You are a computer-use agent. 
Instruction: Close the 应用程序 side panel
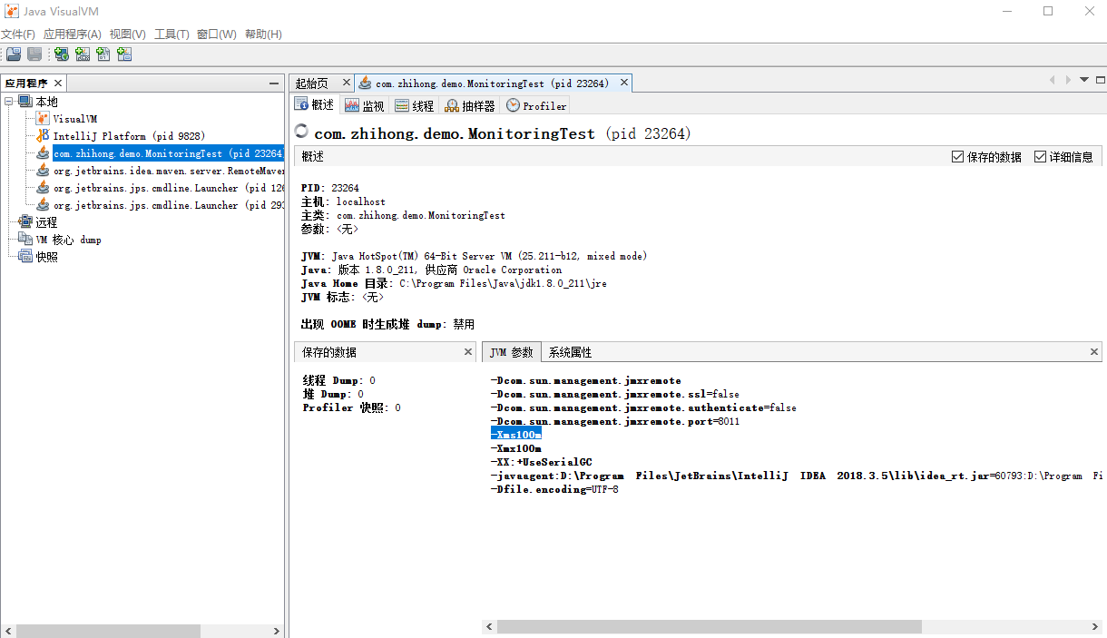pyautogui.click(x=59, y=83)
